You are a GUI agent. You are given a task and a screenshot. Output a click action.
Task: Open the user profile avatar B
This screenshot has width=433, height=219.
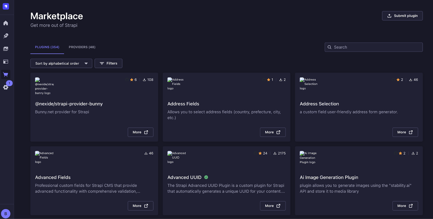point(6,214)
